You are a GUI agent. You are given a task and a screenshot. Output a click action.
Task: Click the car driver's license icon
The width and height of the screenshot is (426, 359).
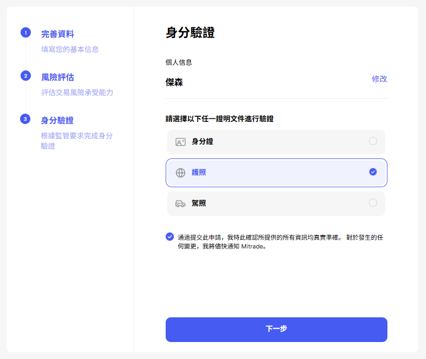[180, 204]
